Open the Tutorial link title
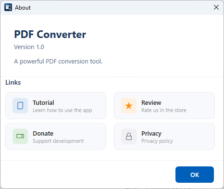The width and height of the screenshot is (224, 189). coord(43,103)
